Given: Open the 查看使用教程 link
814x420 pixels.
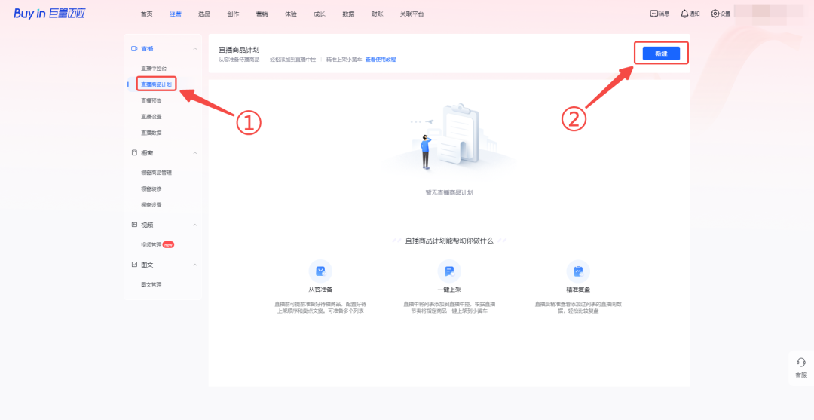Looking at the screenshot, I should 381,60.
